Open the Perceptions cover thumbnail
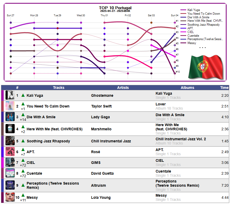Screen dimensions: 230x204 coord(10,185)
